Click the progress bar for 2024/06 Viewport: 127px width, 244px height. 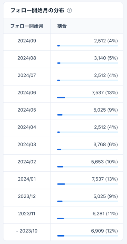coord(87,98)
